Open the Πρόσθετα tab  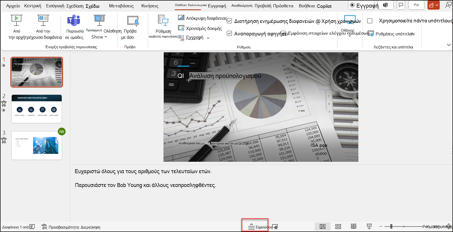(x=283, y=6)
